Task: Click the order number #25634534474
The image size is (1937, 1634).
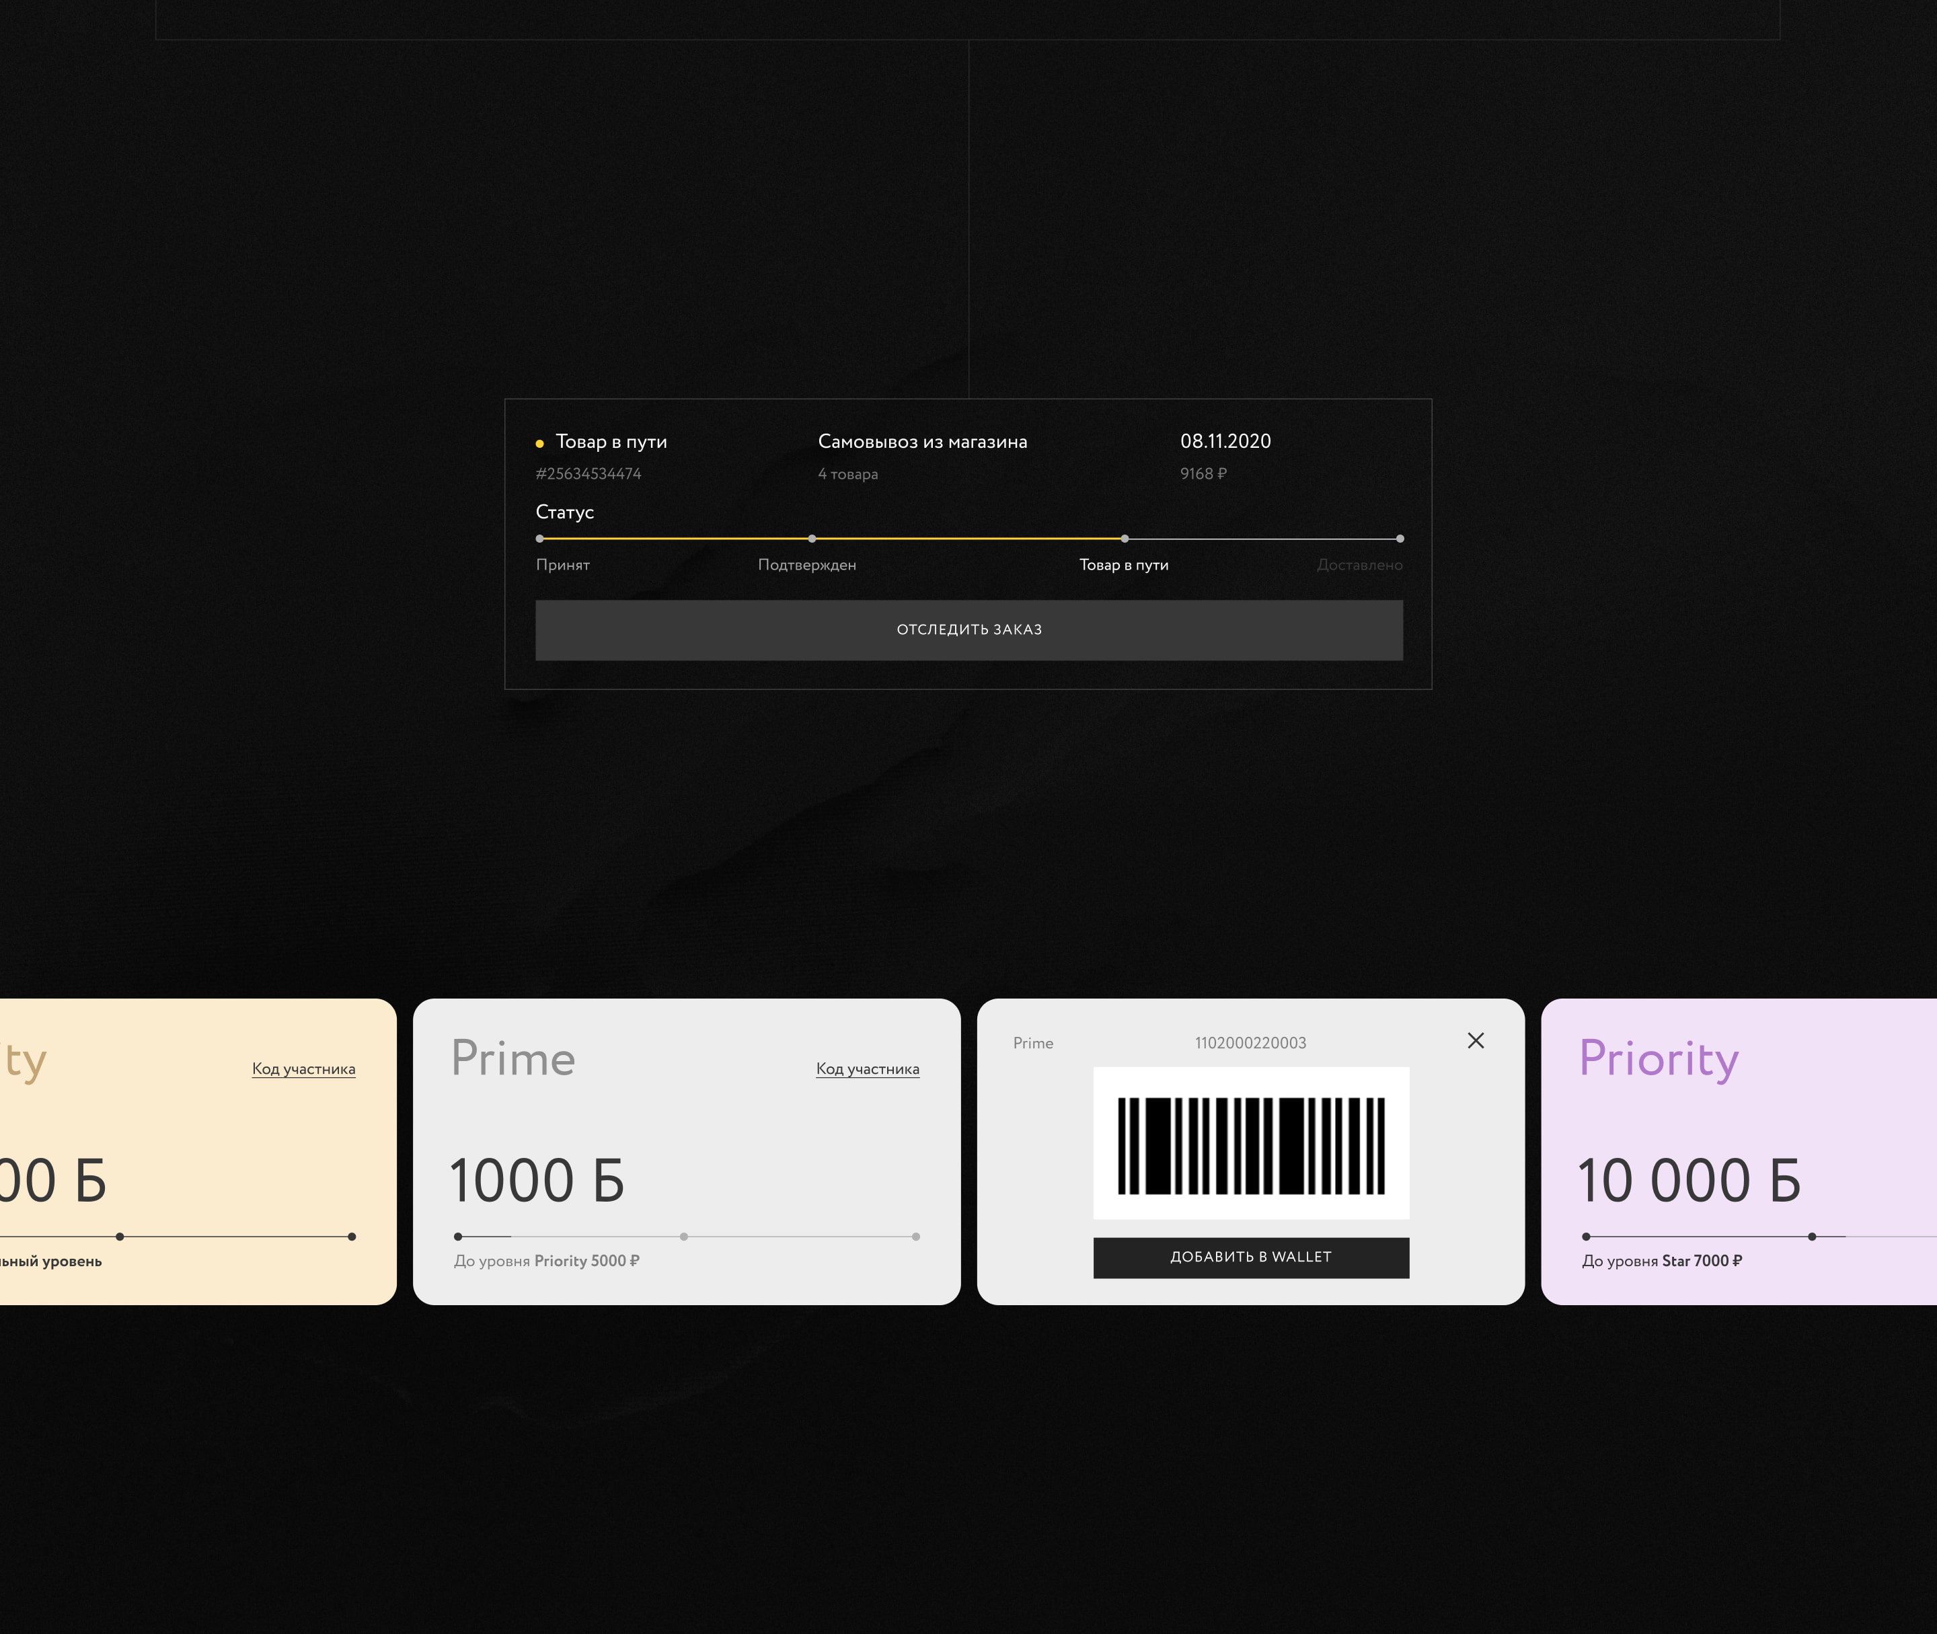Action: [588, 474]
